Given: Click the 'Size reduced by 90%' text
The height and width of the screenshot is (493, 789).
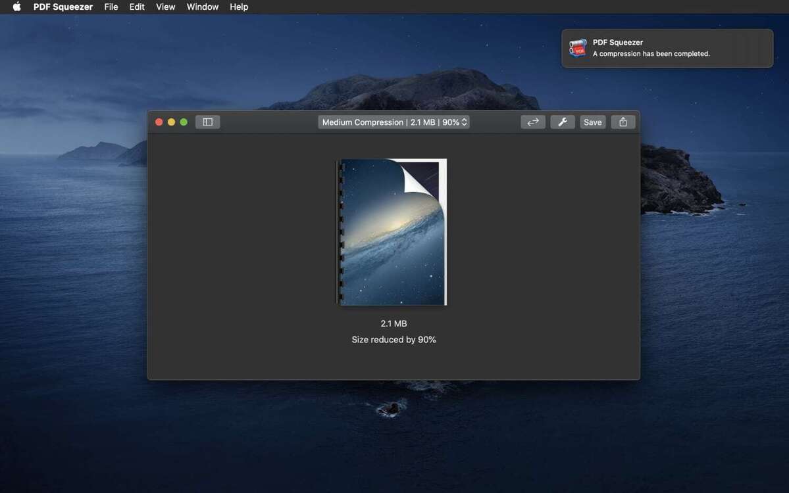Looking at the screenshot, I should [x=394, y=340].
